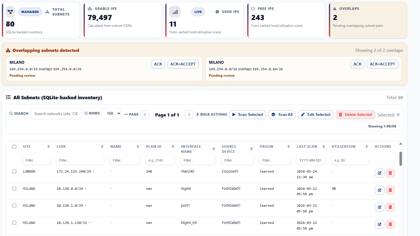This screenshot has height=236, width=420.
Task: Sort table by LAST SCAN column header
Action: click(x=307, y=147)
